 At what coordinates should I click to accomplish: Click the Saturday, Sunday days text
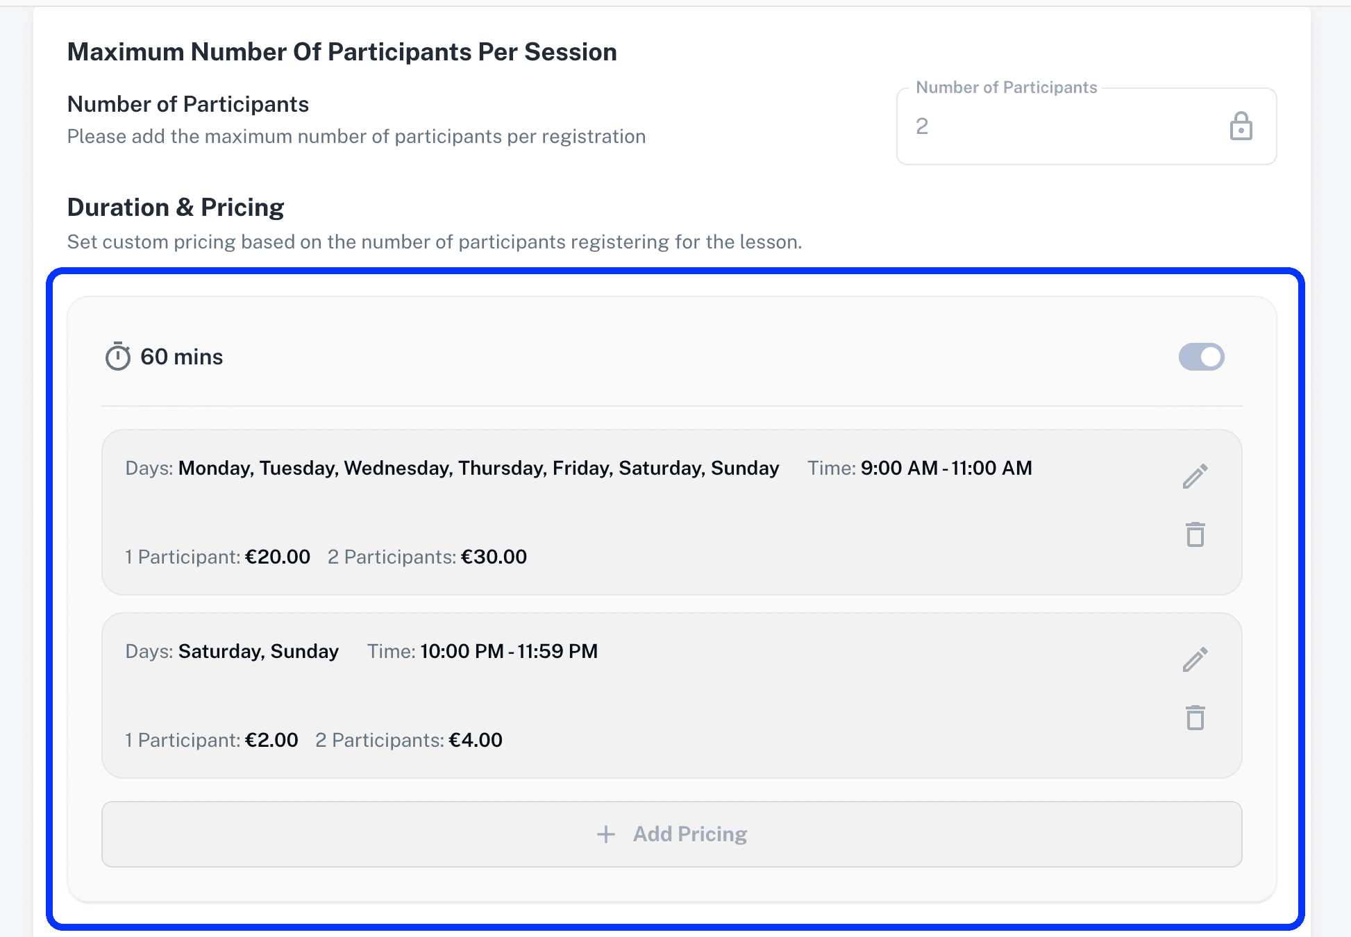pyautogui.click(x=258, y=652)
